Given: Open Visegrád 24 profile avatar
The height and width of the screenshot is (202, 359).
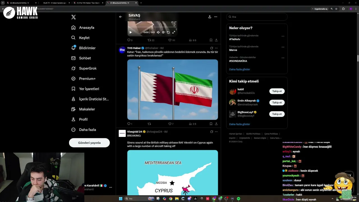Looking at the screenshot, I should coord(122,134).
